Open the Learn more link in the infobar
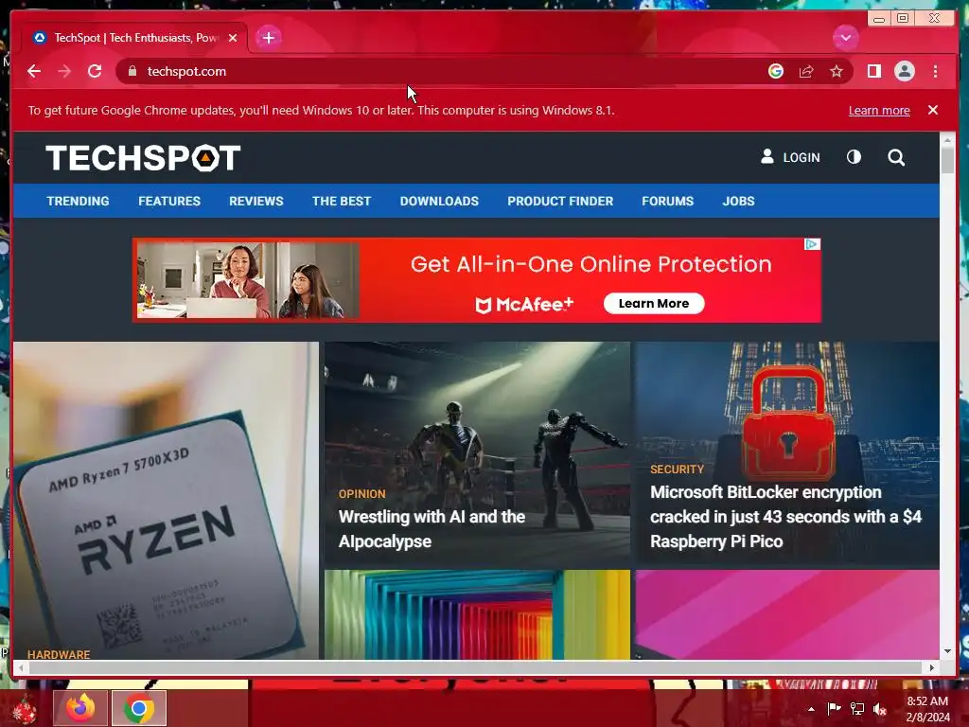Screen dimensions: 969x727 (x=879, y=111)
